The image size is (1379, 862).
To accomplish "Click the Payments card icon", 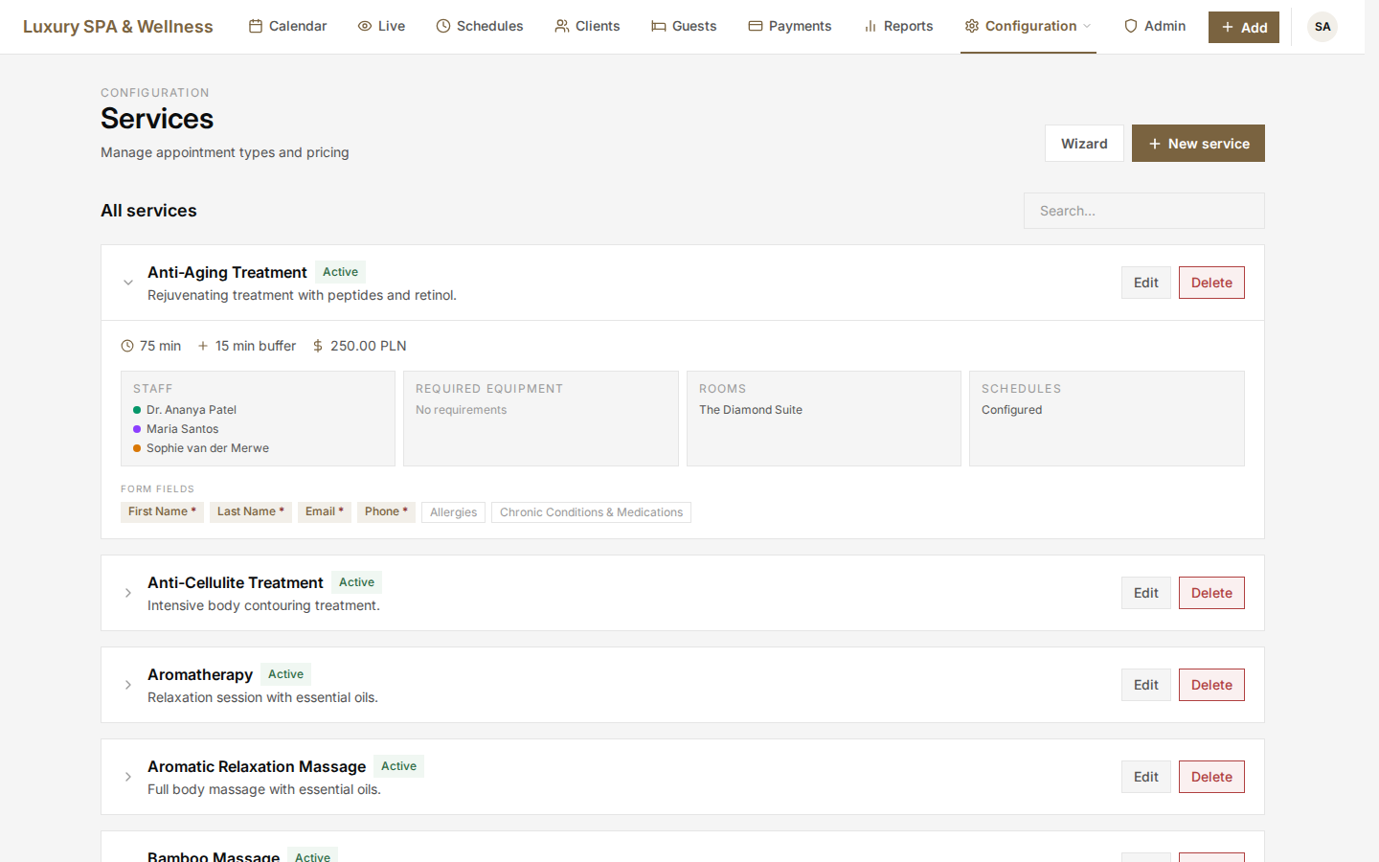I will 755,26.
